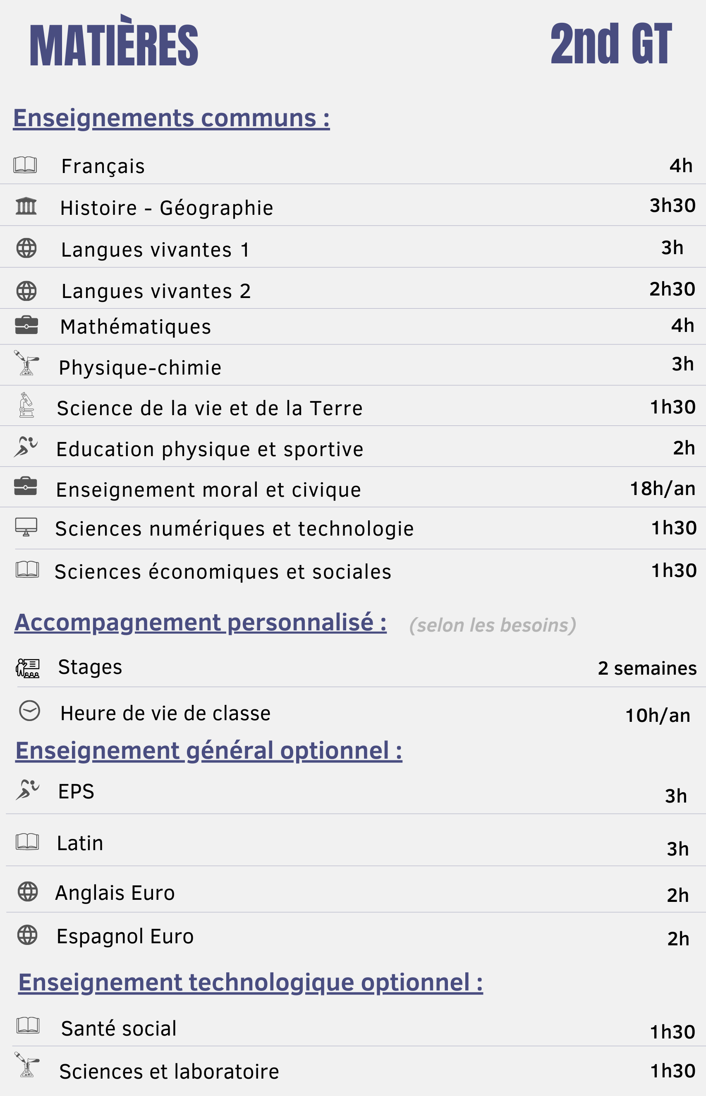Viewport: 706px width, 1096px height.
Task: Click the museum column icon for Histoire - Géographie
Action: click(x=26, y=206)
